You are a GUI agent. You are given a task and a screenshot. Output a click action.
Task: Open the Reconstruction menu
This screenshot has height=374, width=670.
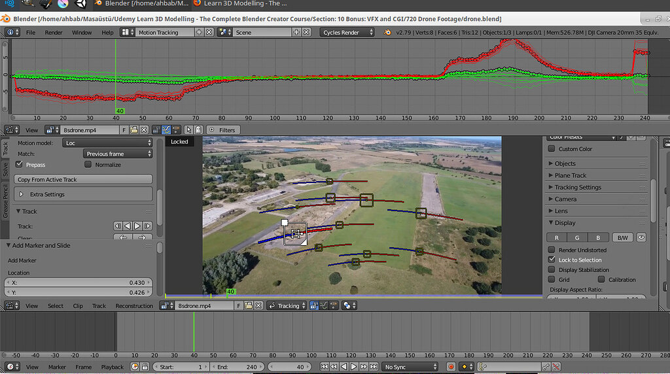pos(134,305)
